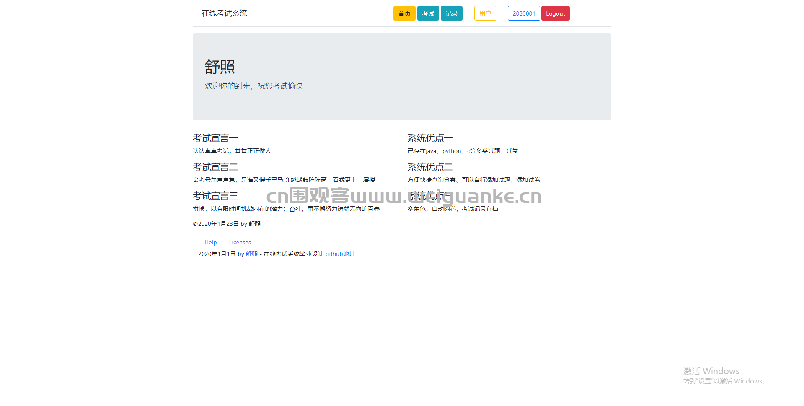This screenshot has width=804, height=406.
Task: Open the 记录 records page
Action: (451, 13)
